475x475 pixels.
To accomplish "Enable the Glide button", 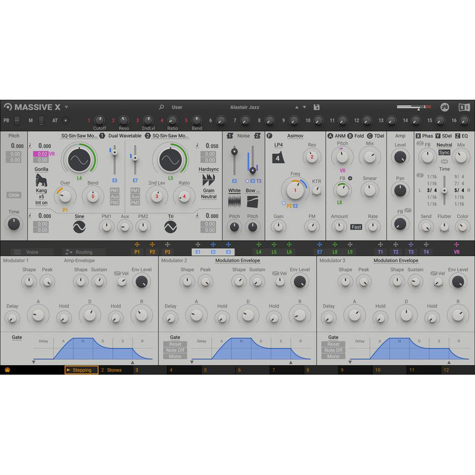I will 14,195.
